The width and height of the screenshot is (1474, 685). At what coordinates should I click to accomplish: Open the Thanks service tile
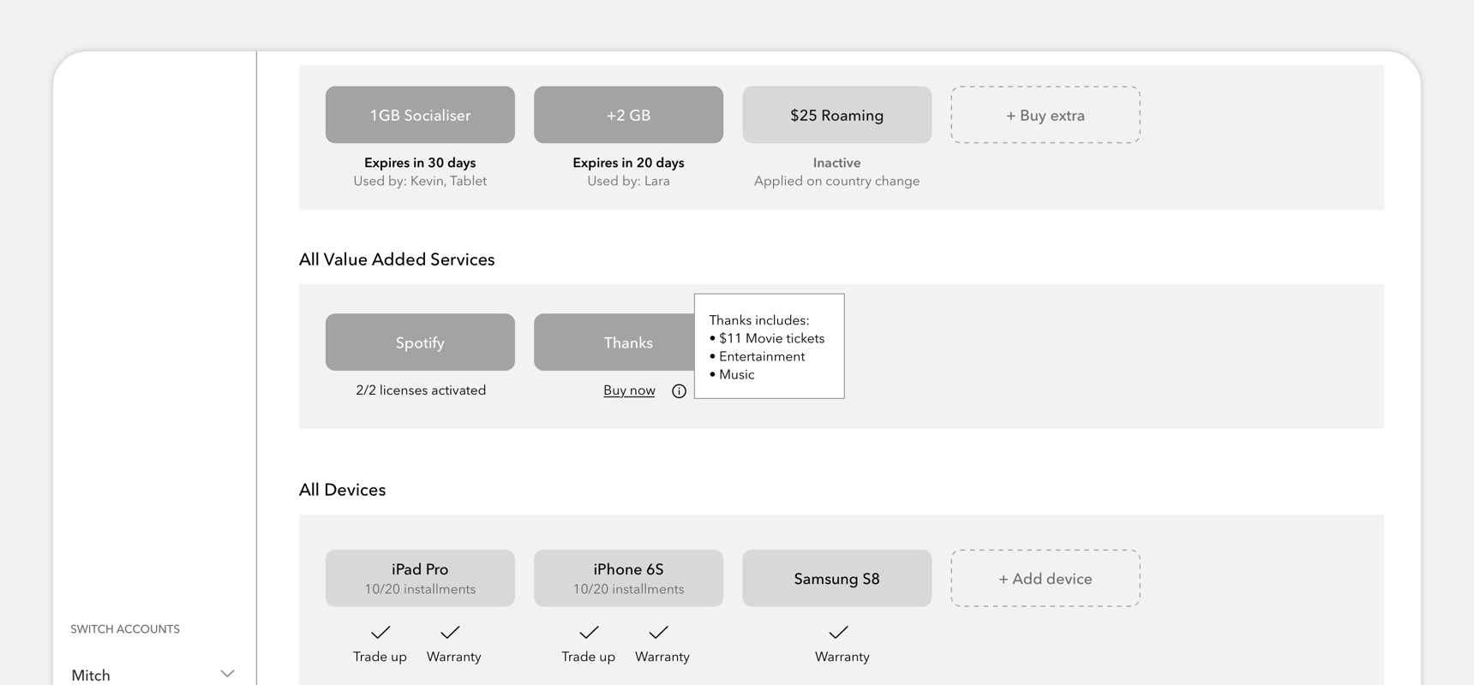tap(614, 342)
